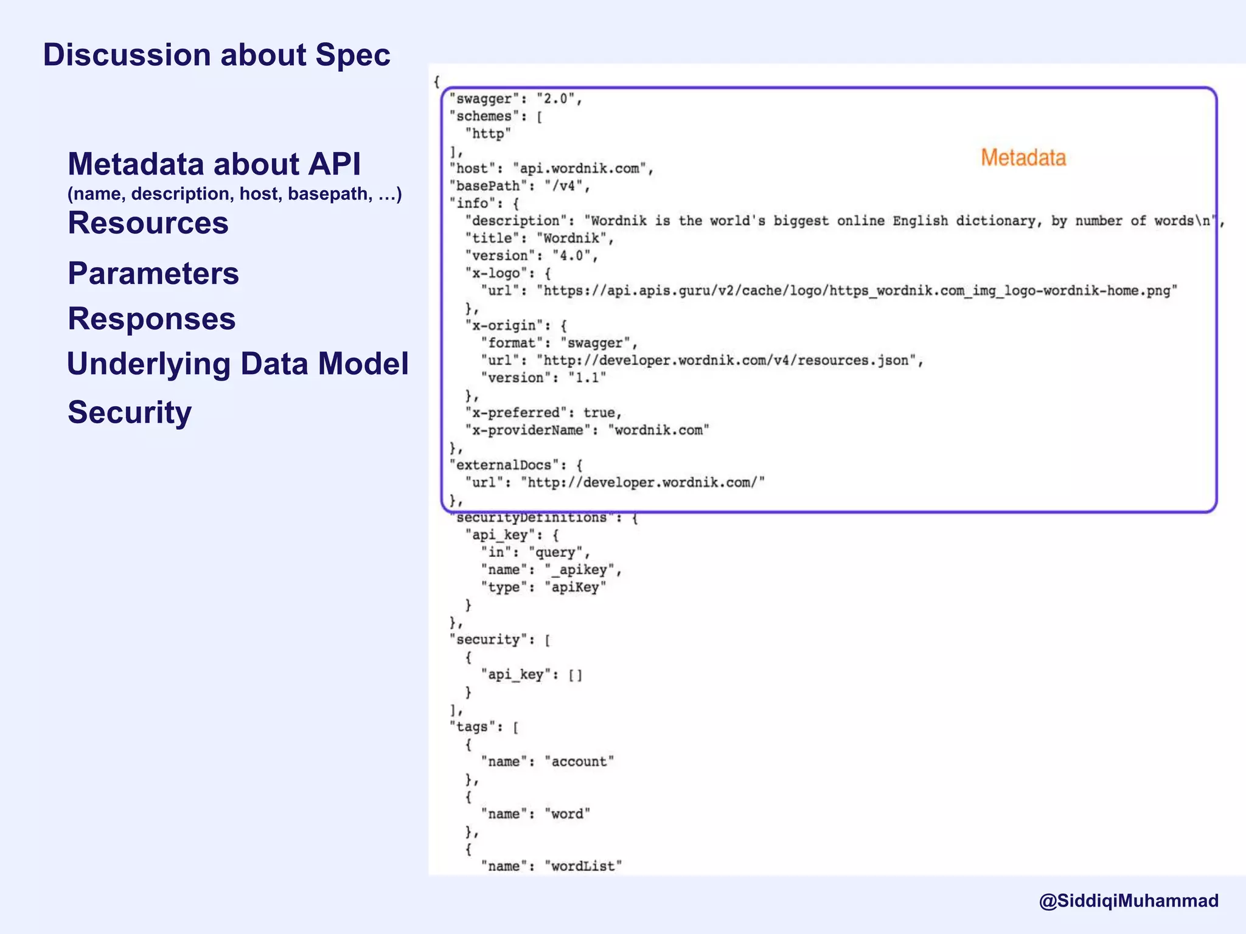Image resolution: width=1246 pixels, height=934 pixels.
Task: Click the 'Underlying Data Model' bullet
Action: click(237, 364)
